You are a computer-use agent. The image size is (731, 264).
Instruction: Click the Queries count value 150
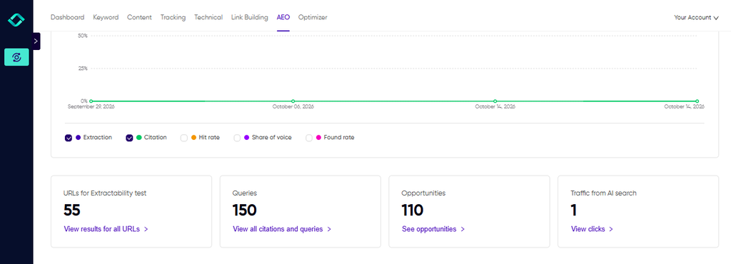(x=244, y=210)
